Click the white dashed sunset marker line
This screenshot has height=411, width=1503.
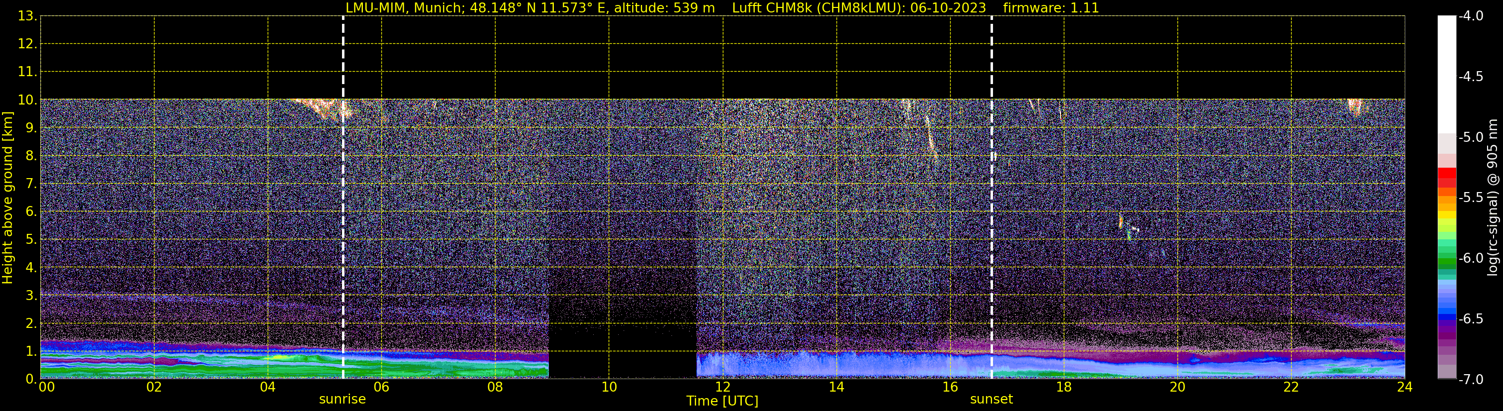[x=992, y=198]
